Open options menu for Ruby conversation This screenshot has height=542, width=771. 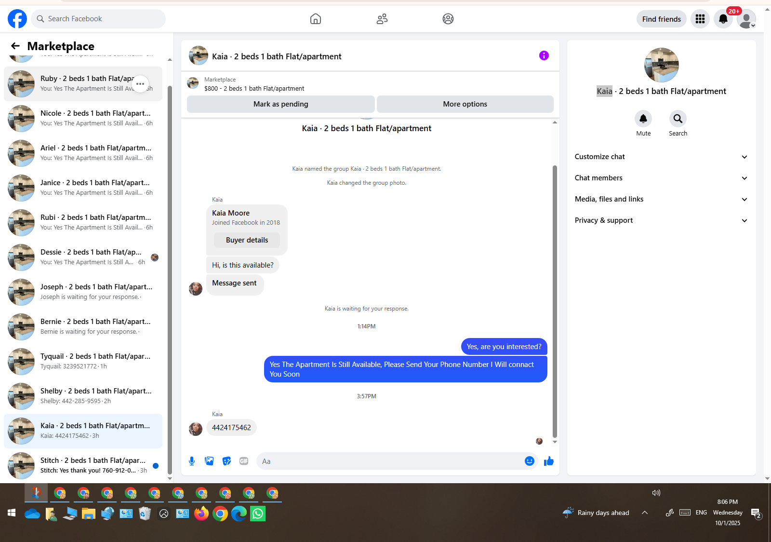tap(140, 84)
